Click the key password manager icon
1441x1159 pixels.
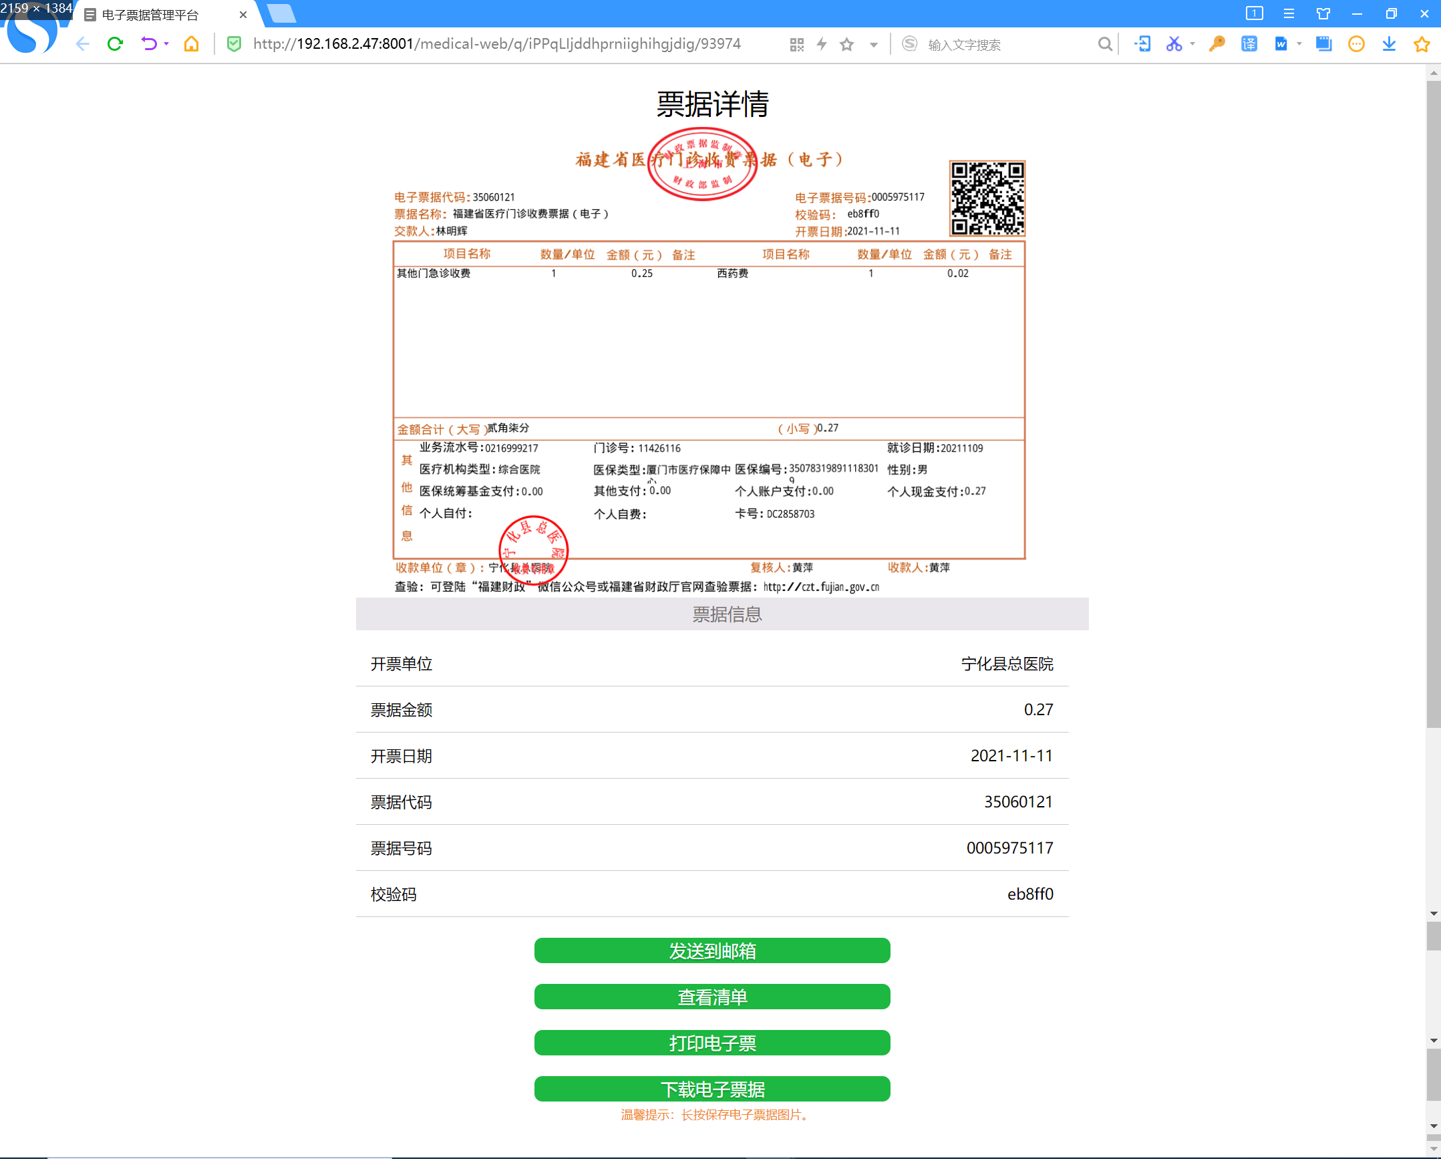tap(1217, 44)
